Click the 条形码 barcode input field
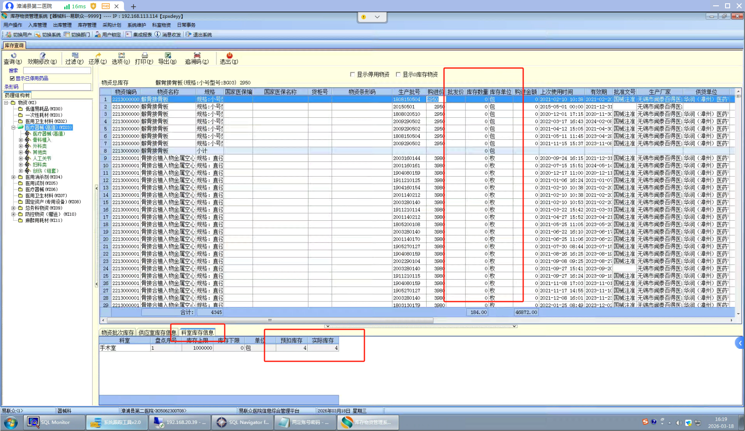The height and width of the screenshot is (431, 745). 57,87
